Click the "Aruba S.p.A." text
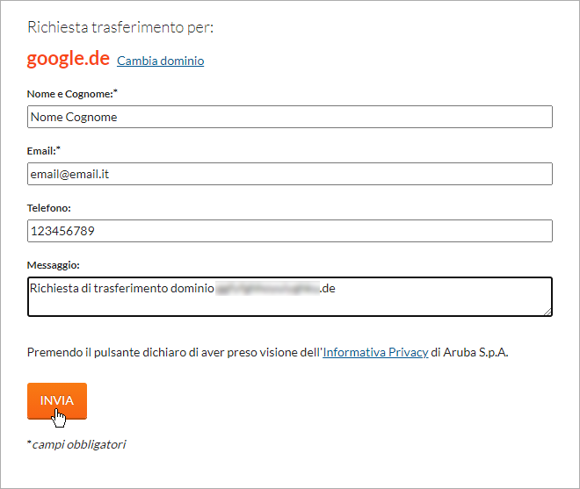The width and height of the screenshot is (580, 489). click(x=475, y=352)
